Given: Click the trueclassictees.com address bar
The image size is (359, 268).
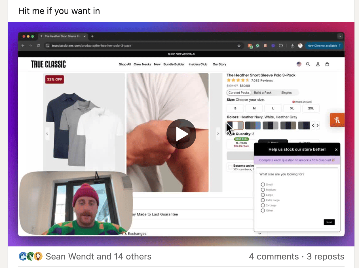Looking at the screenshot, I should (x=143, y=45).
